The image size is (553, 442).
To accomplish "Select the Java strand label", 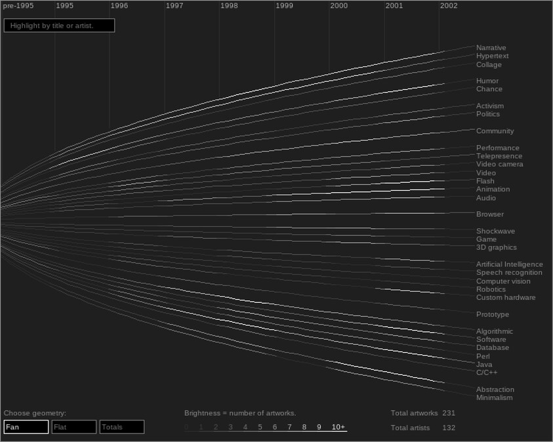I will [x=484, y=364].
